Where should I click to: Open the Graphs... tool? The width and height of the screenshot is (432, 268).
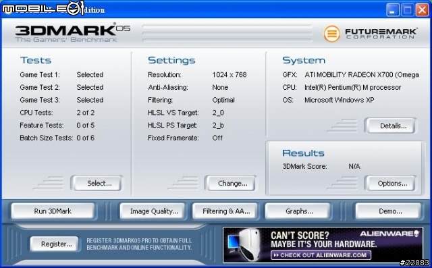298,211
